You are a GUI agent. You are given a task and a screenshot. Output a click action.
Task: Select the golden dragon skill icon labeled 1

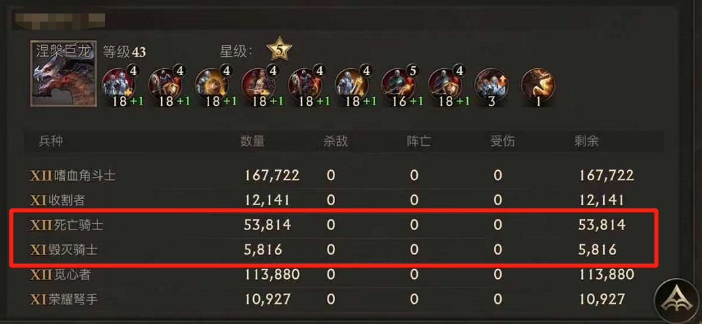538,85
